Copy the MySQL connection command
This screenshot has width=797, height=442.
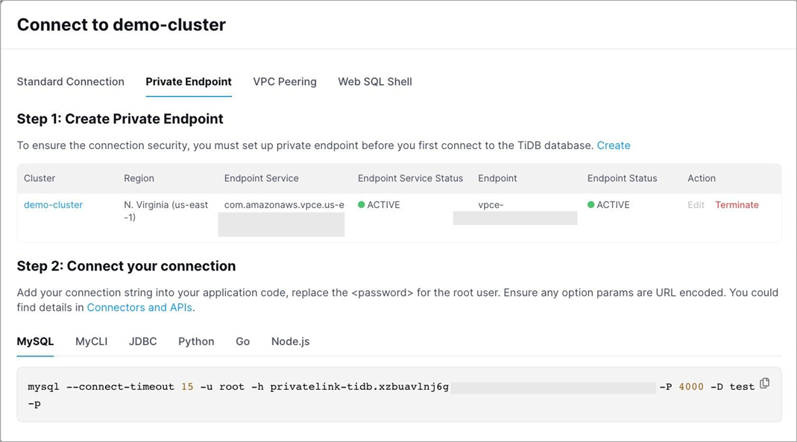pyautogui.click(x=764, y=384)
